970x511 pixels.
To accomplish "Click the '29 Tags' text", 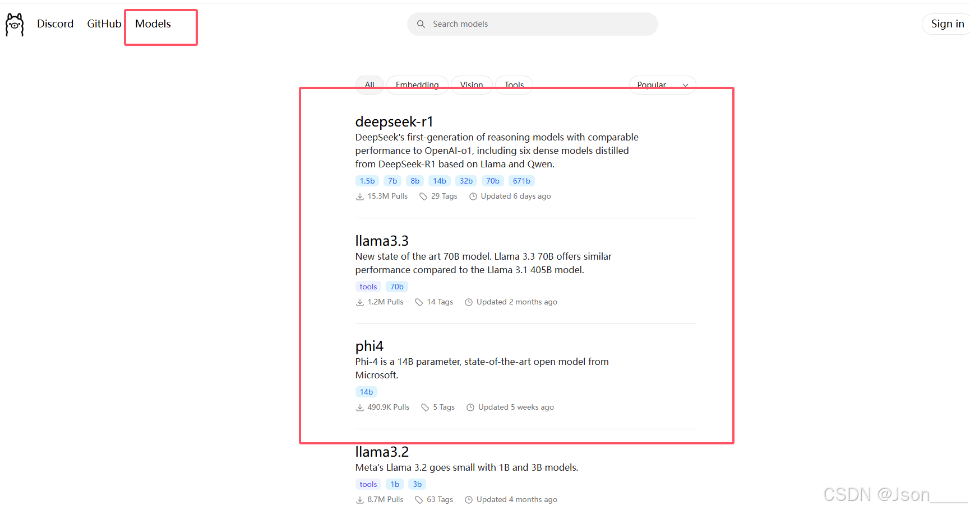I will (444, 196).
